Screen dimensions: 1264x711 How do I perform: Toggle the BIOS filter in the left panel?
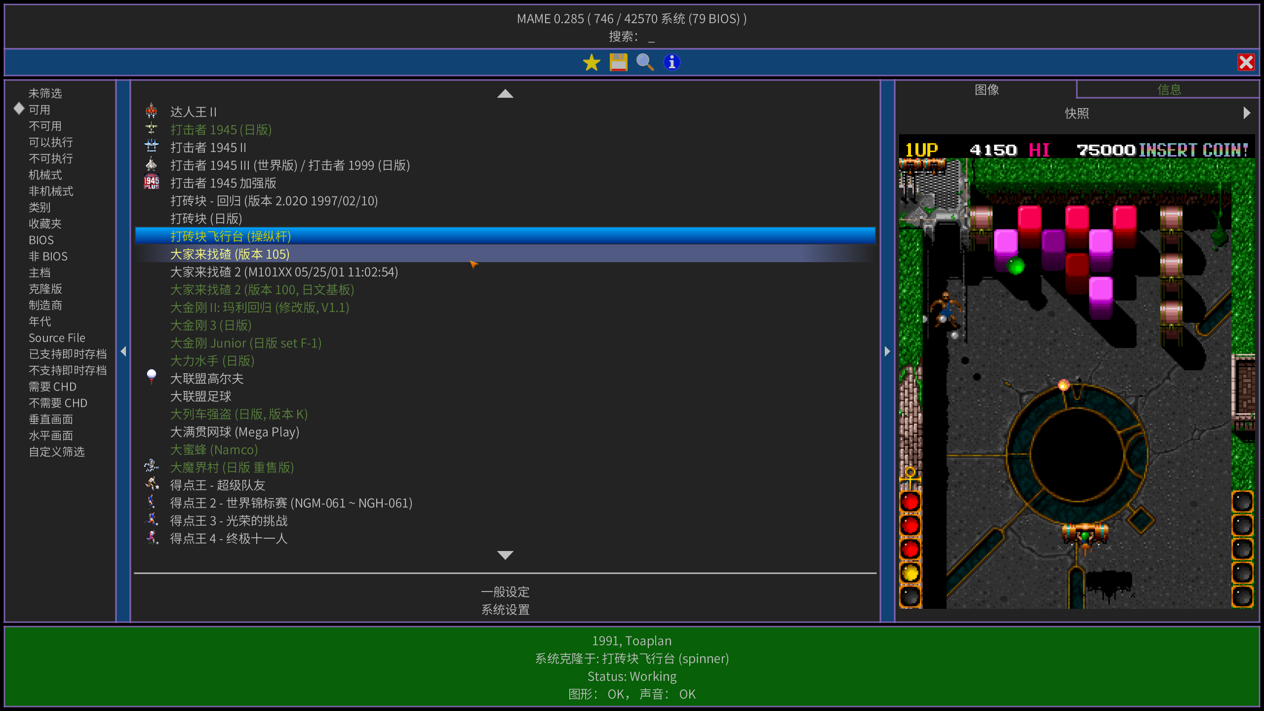(41, 240)
